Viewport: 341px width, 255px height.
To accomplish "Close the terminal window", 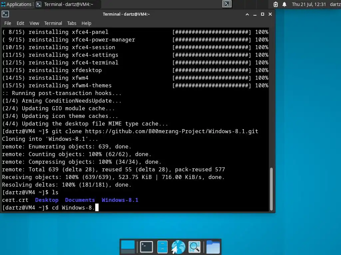I will (270, 14).
